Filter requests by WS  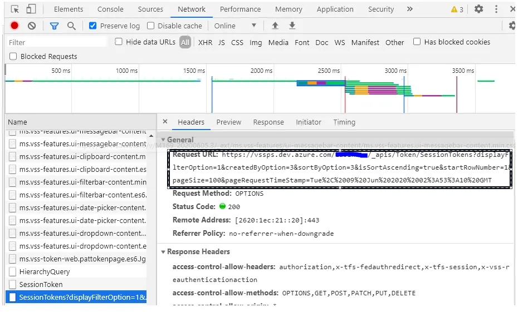click(340, 42)
